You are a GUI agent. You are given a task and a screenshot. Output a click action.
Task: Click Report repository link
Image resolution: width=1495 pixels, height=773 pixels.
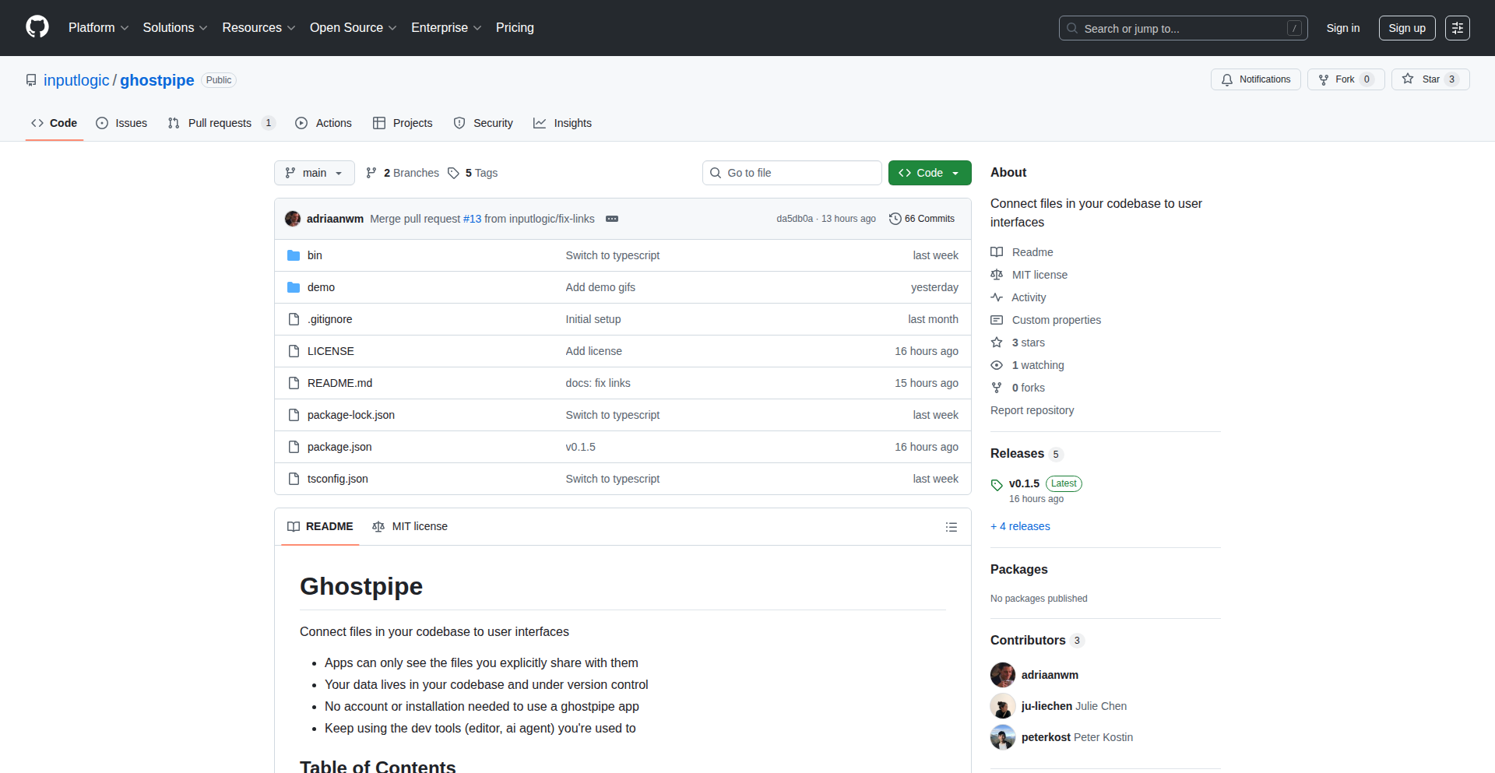tap(1032, 410)
